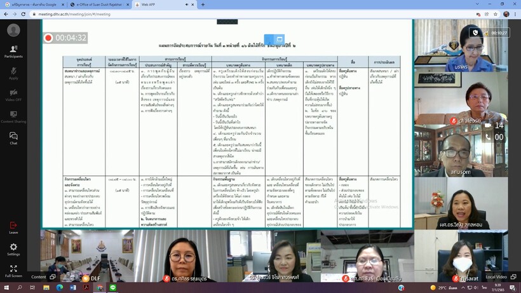Open volume control in system tray
Viewport: 521px width, 293px height.
(476, 288)
